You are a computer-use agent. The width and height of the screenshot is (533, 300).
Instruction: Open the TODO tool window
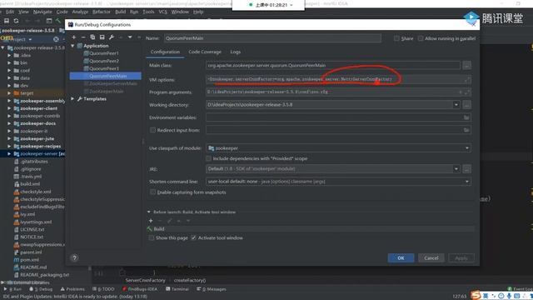point(103,289)
